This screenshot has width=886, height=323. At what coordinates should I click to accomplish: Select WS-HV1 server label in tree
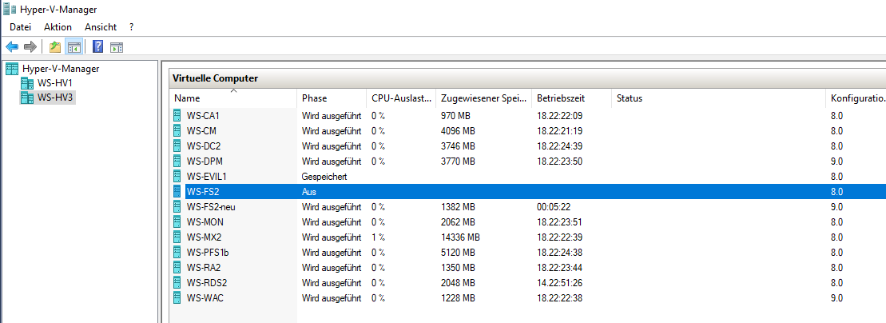click(55, 84)
